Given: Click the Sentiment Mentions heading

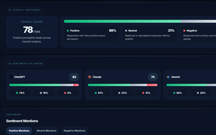Looking at the screenshot, I should (x=22, y=121).
